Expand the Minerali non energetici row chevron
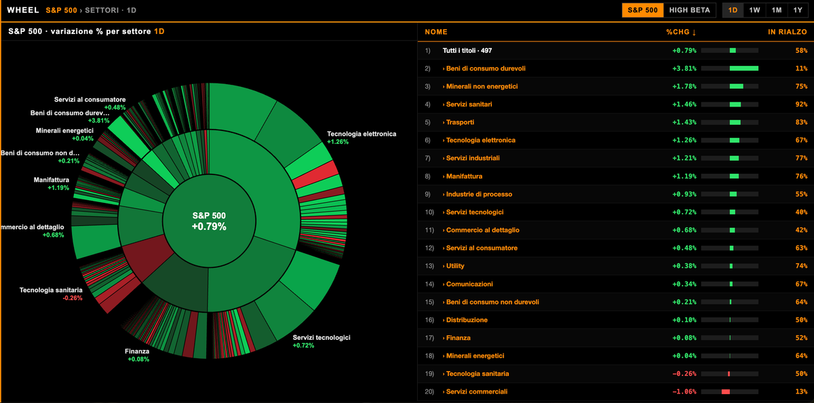 tap(444, 86)
